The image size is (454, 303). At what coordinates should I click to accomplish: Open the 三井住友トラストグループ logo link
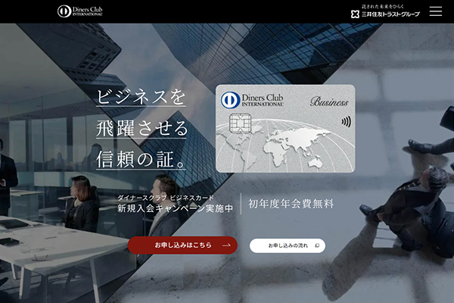[x=385, y=11]
